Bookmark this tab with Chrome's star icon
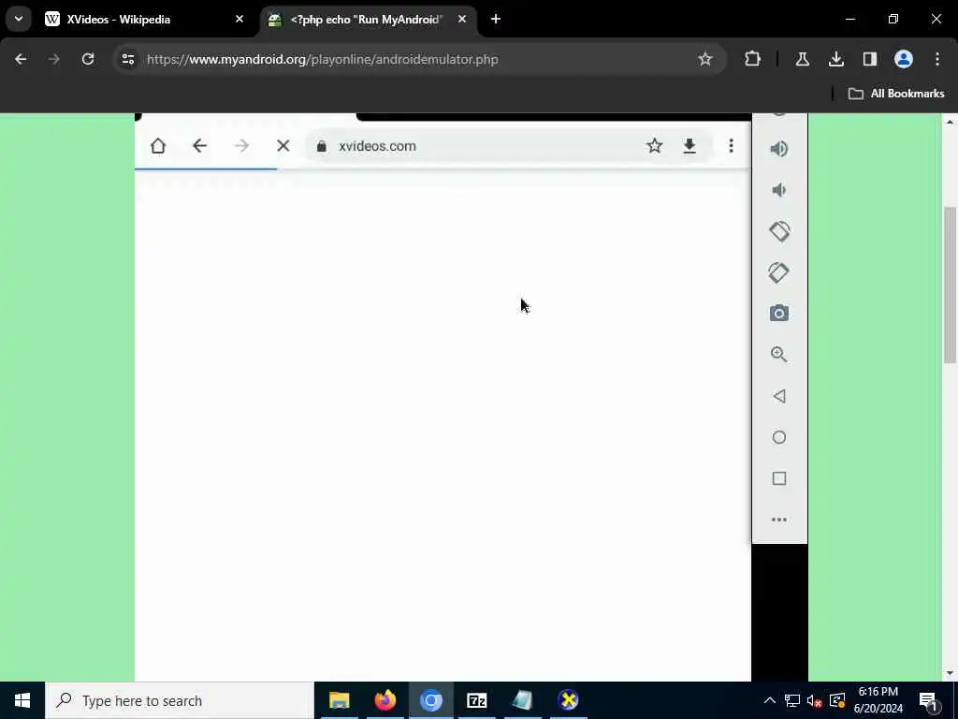This screenshot has width=958, height=719. (705, 59)
